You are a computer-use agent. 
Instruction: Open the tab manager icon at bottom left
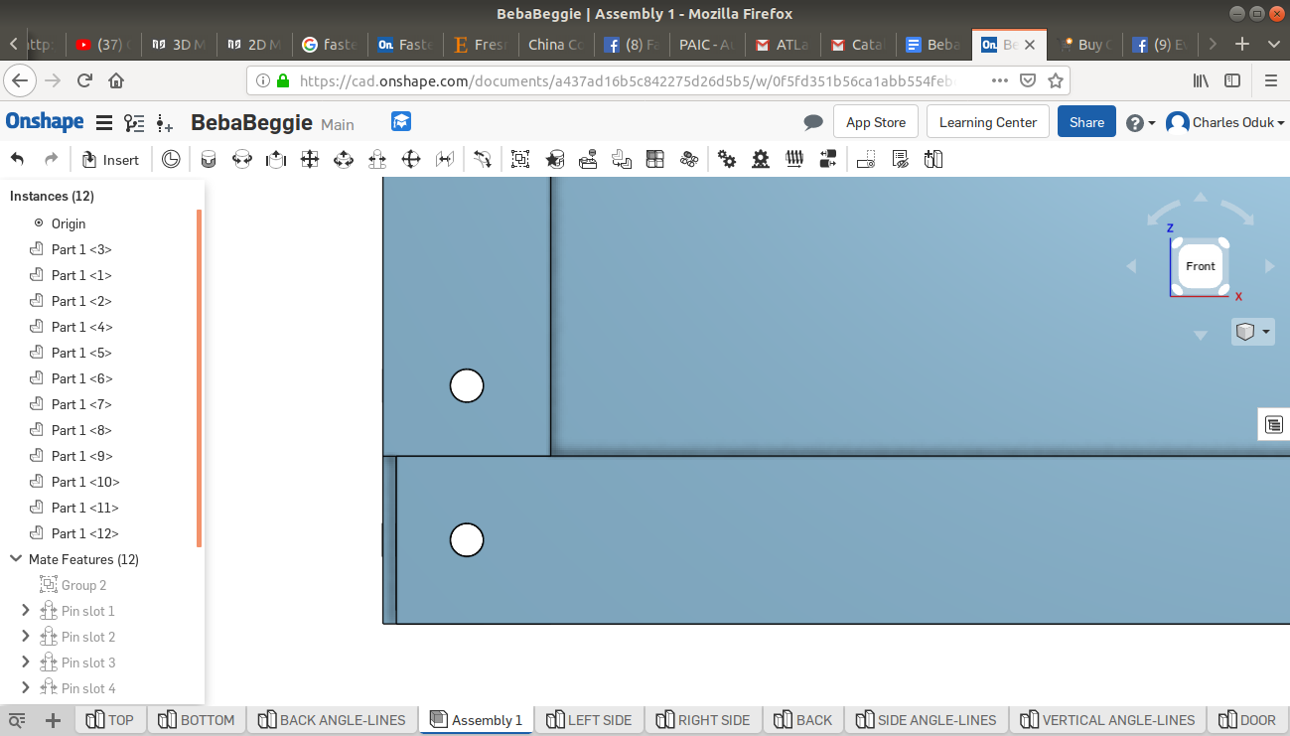pyautogui.click(x=17, y=720)
